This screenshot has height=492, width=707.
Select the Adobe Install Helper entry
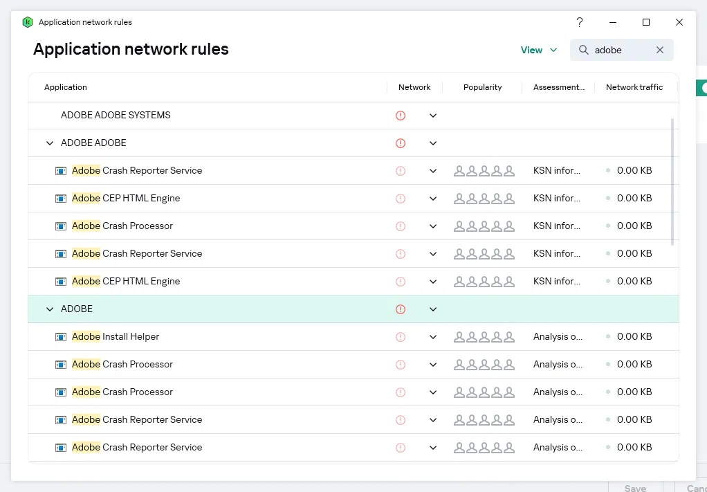tap(116, 336)
